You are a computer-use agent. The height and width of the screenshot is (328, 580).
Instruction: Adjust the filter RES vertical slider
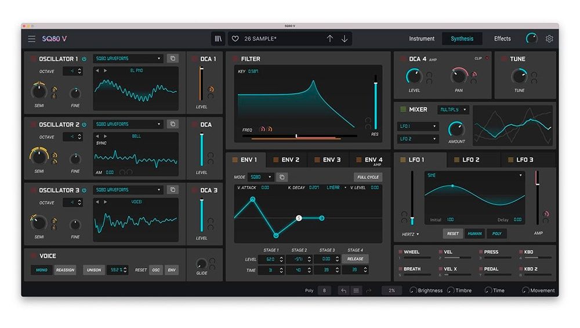pos(375,102)
